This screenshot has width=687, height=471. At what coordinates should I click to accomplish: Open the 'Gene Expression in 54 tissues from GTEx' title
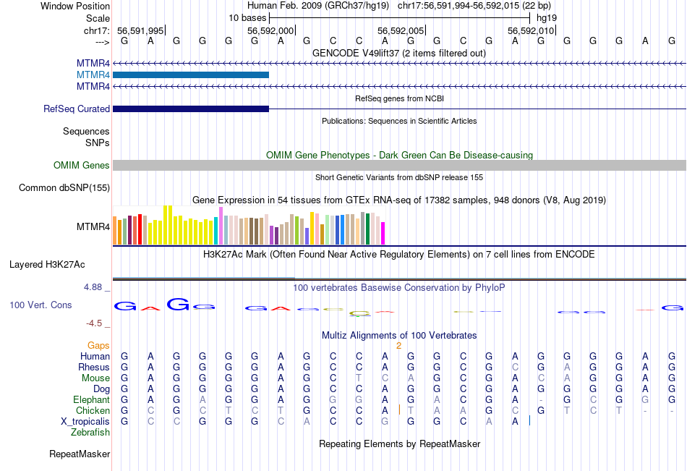[399, 200]
